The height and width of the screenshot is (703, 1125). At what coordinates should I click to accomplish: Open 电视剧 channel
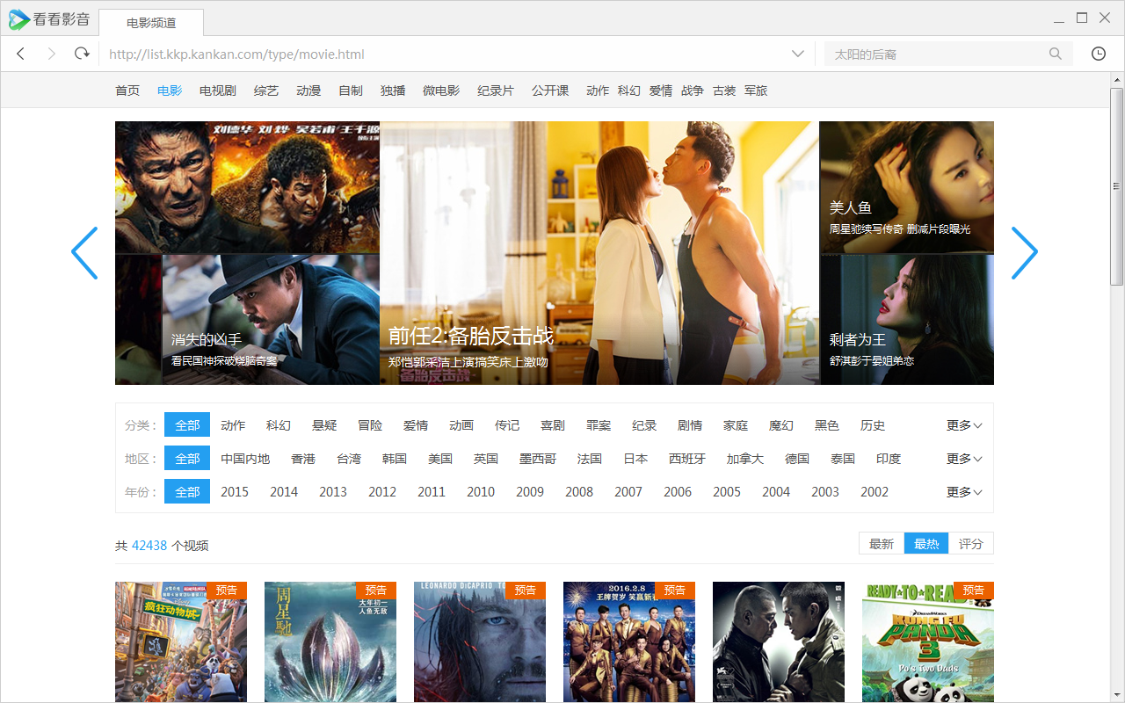point(218,91)
